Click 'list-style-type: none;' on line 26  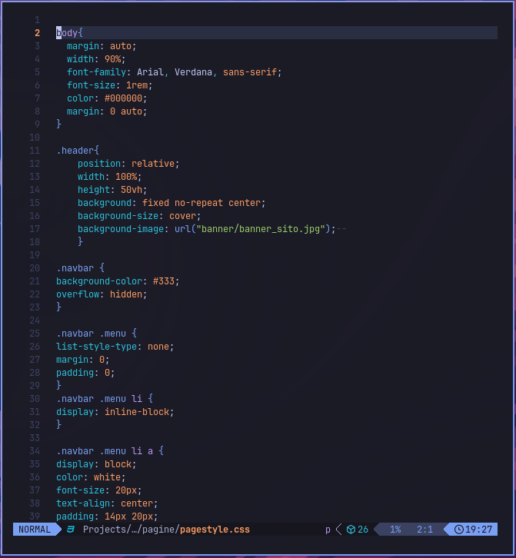pyautogui.click(x=115, y=347)
